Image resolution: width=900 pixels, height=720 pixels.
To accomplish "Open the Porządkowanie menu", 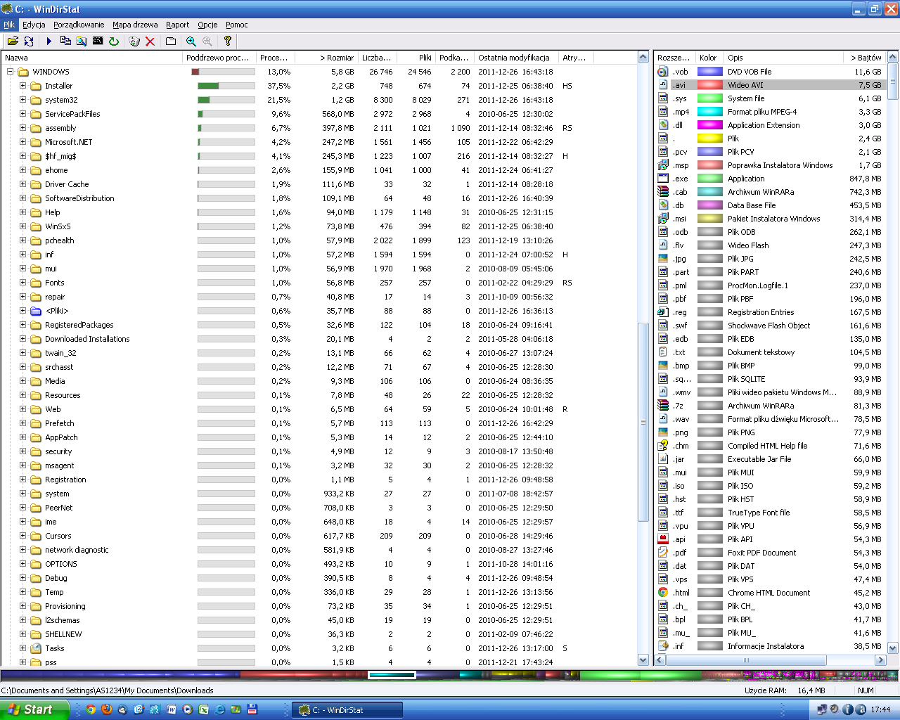I will tap(79, 25).
